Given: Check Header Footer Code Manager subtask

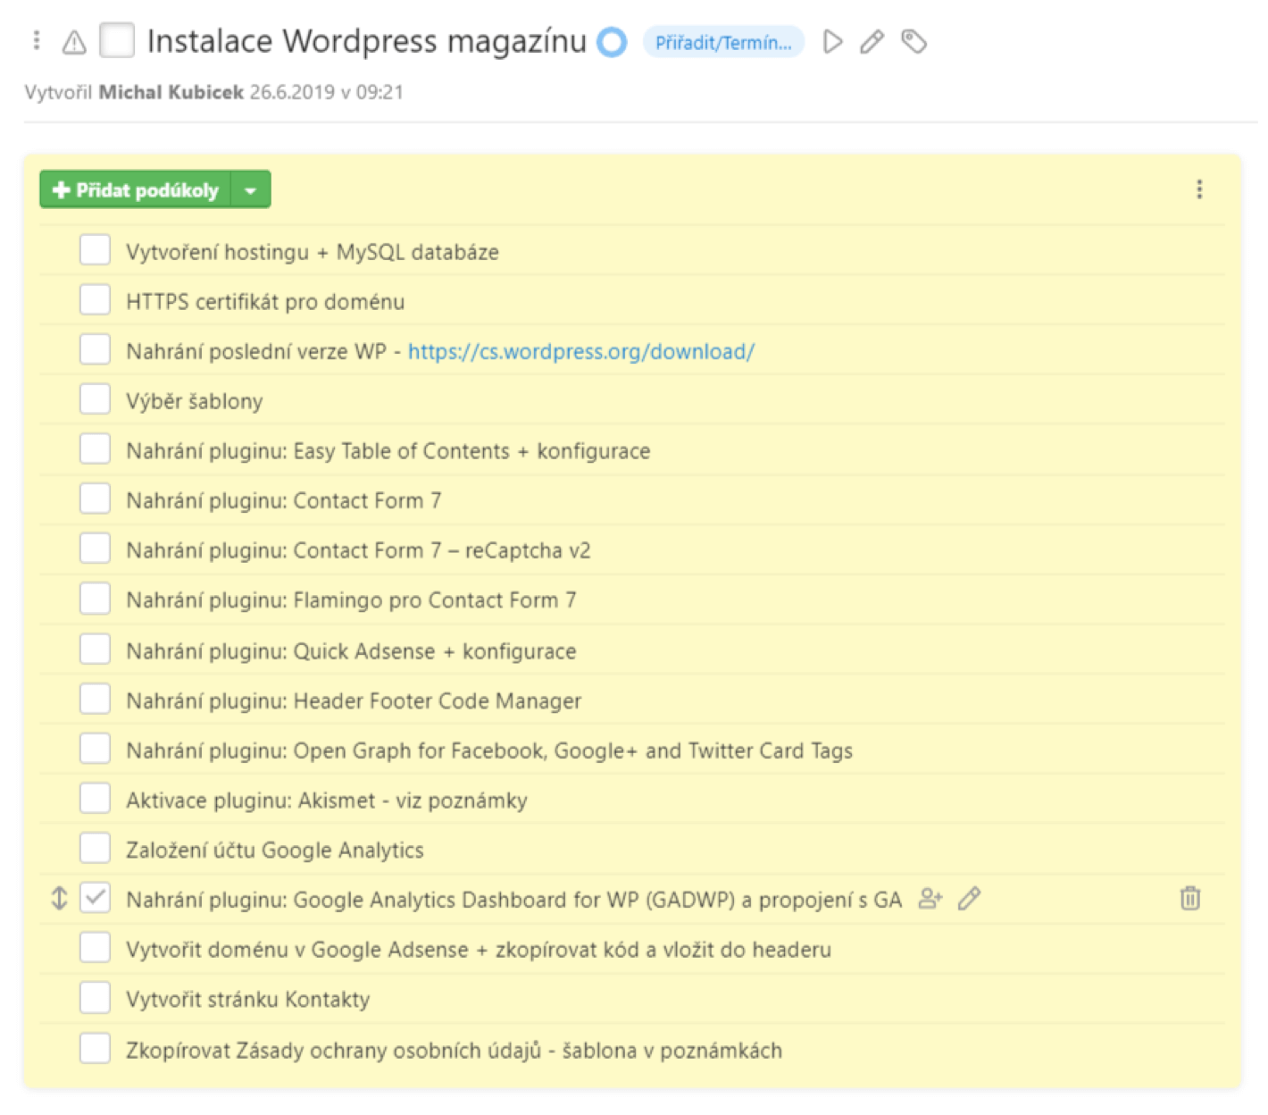Looking at the screenshot, I should [95, 700].
